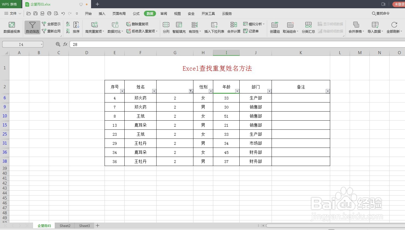This screenshot has height=230, width=405.
Task: Open a new document tab with plus
Action: pos(97,4)
